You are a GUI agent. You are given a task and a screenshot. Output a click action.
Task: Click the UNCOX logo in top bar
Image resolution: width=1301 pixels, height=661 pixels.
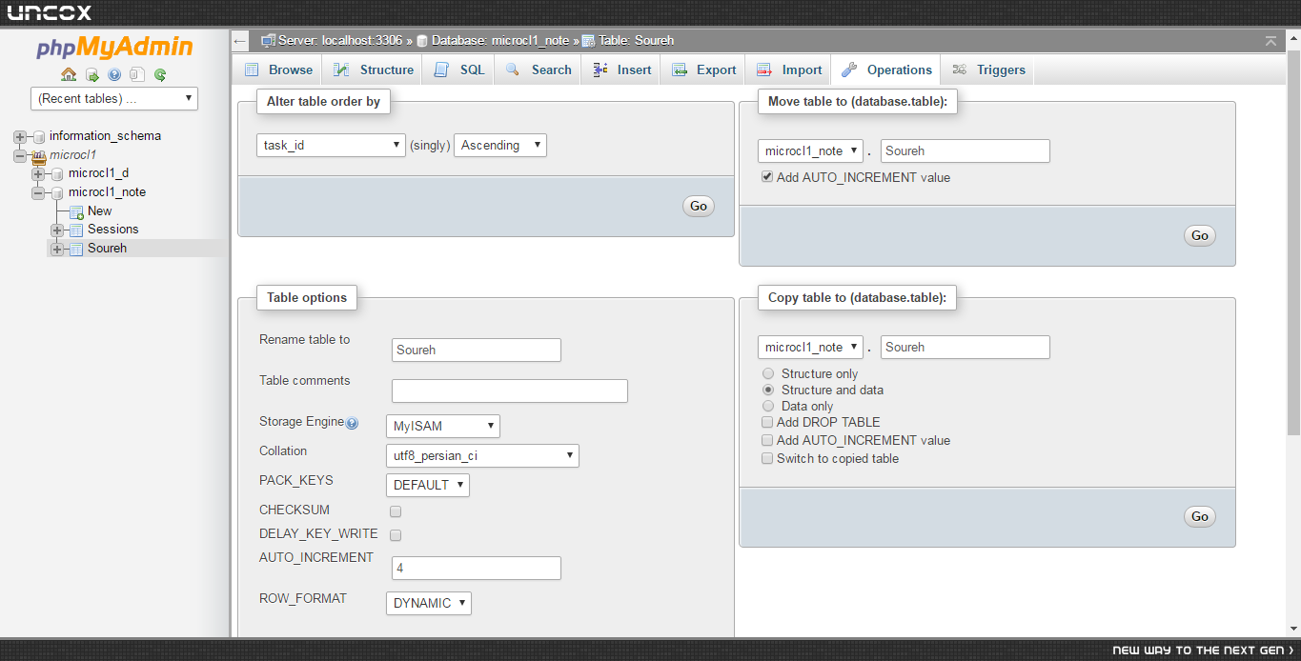(x=50, y=13)
